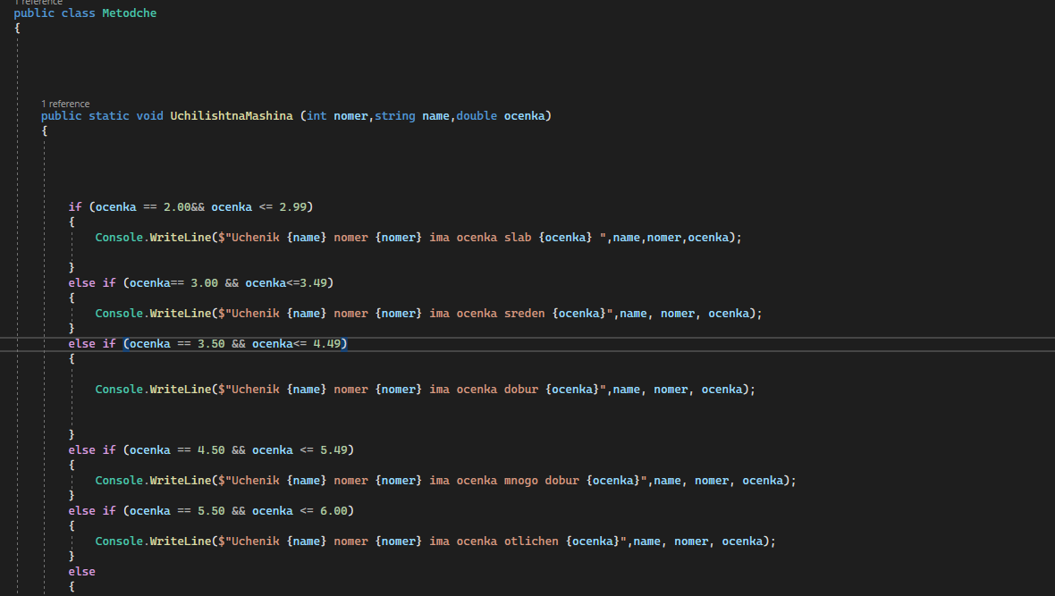Select the method name UchilishtnaMashina

pyautogui.click(x=231, y=115)
